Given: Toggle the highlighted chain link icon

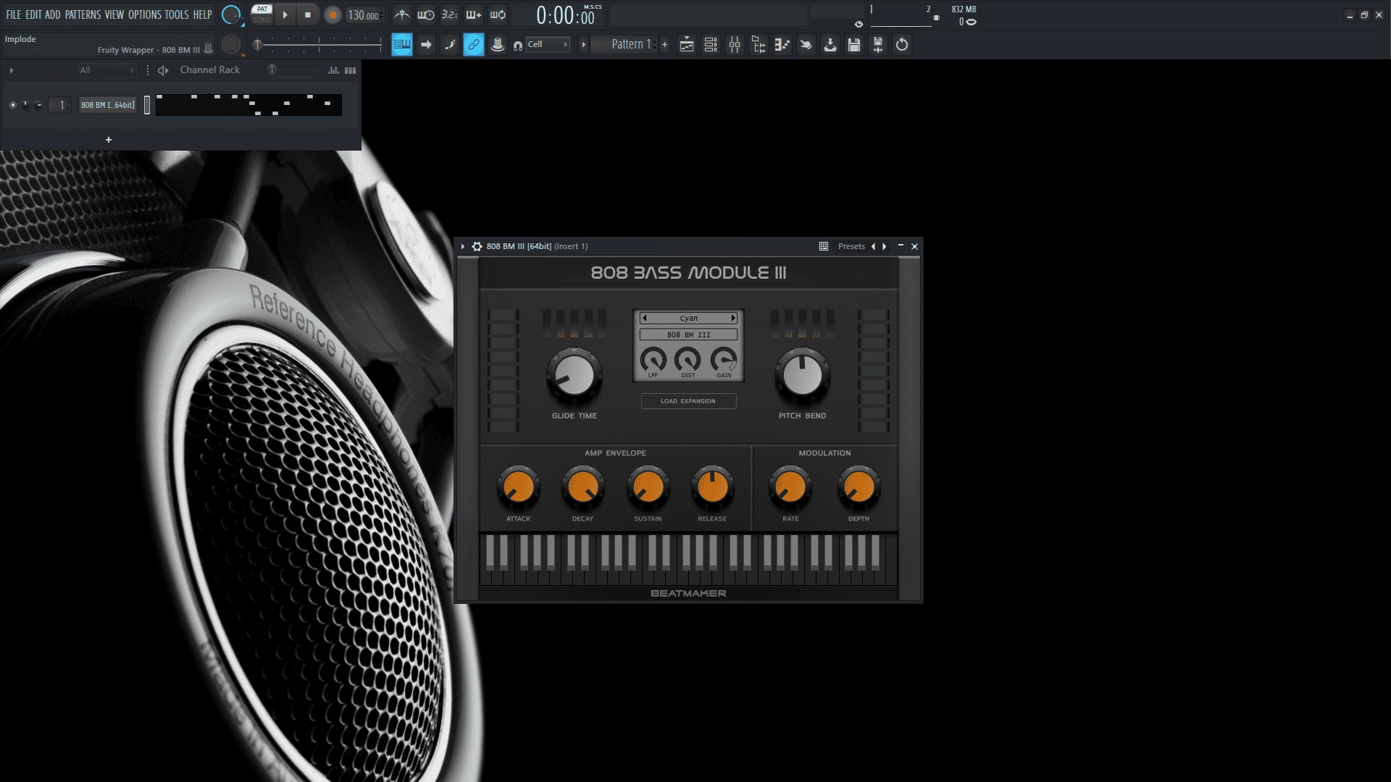Looking at the screenshot, I should coord(474,45).
